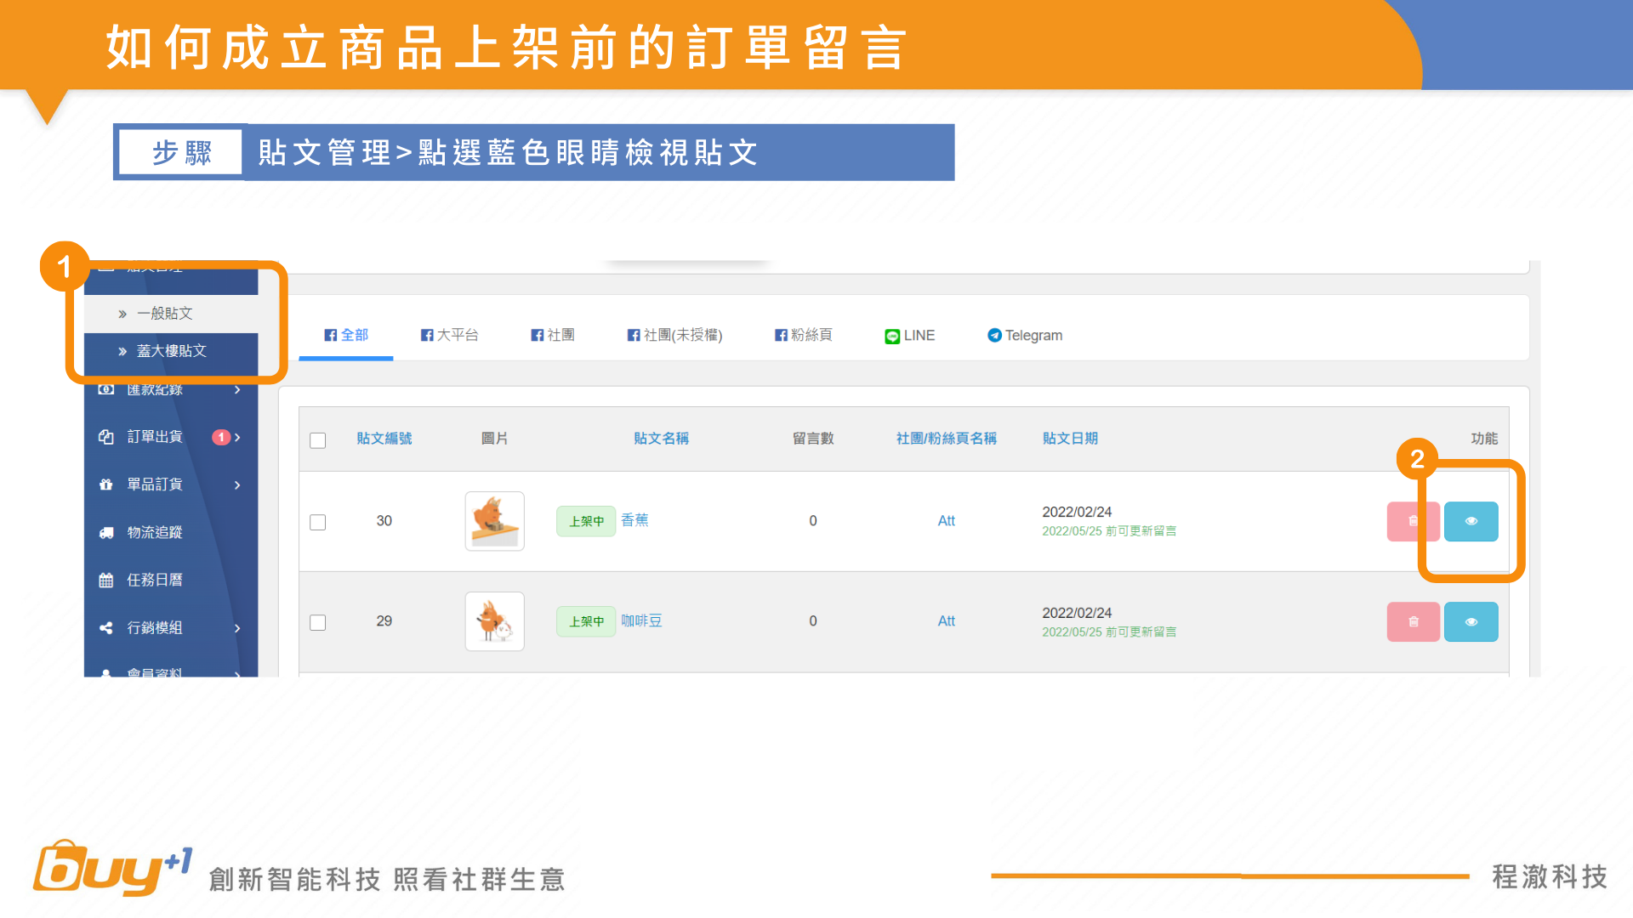Open 任務日曆 calendar icon in sidebar
The image size is (1633, 918).
[x=106, y=581]
